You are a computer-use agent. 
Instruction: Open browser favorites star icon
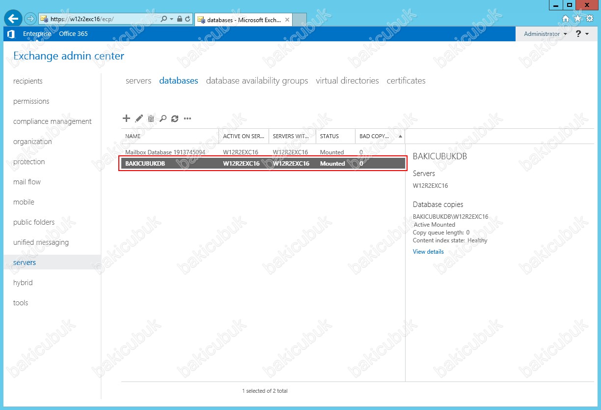577,19
